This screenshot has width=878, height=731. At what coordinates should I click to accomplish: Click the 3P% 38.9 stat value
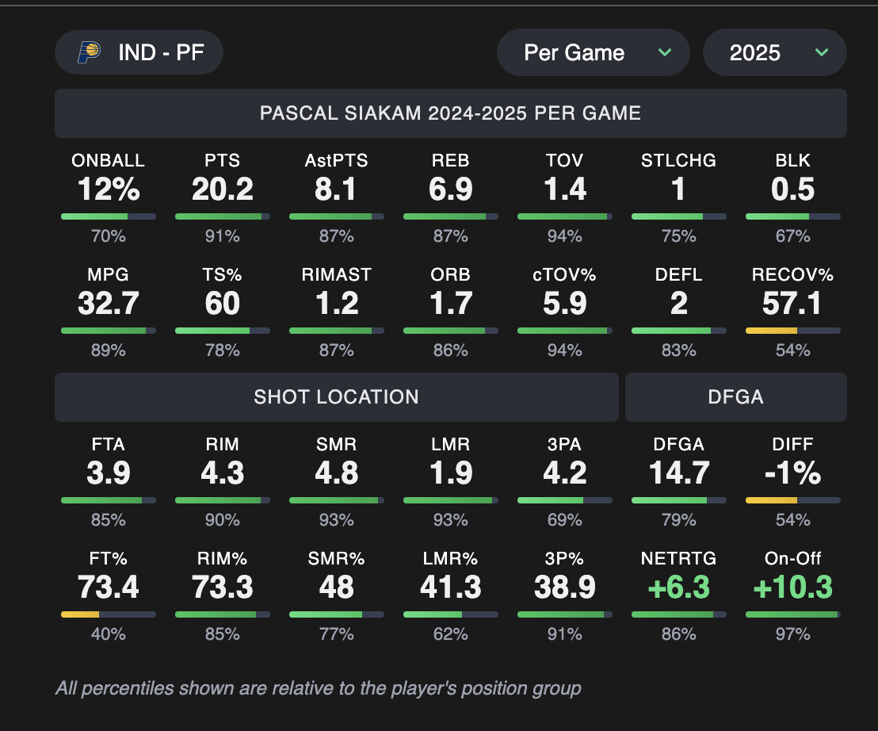point(565,587)
